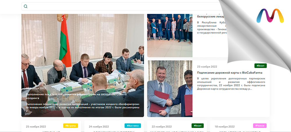Filter by the blue #Выставка tag
291x132 pixels.
coord(133,126)
